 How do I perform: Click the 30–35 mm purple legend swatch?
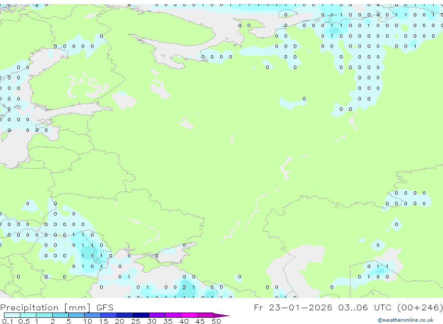(x=157, y=315)
